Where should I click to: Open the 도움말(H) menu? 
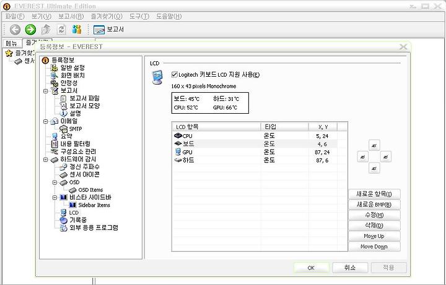pyautogui.click(x=168, y=17)
